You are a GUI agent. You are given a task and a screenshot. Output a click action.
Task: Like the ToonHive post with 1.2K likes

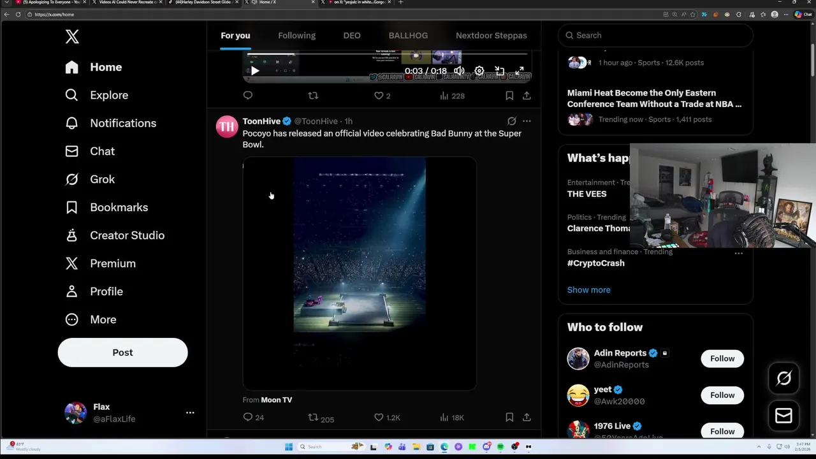(x=387, y=418)
